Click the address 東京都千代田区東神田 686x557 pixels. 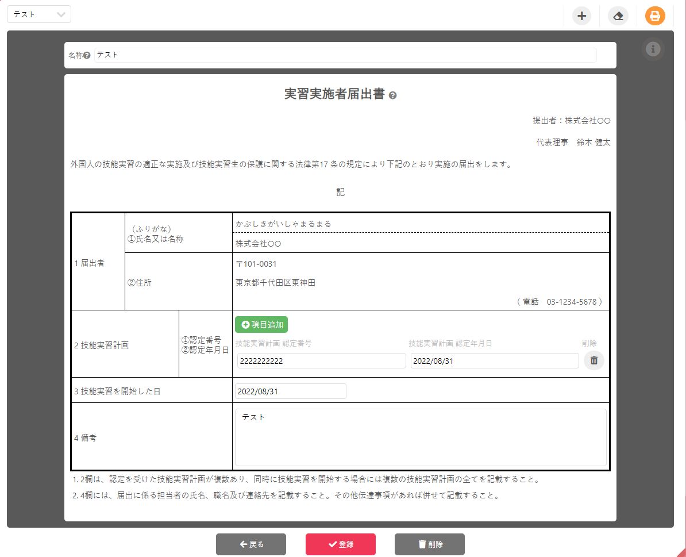275,283
